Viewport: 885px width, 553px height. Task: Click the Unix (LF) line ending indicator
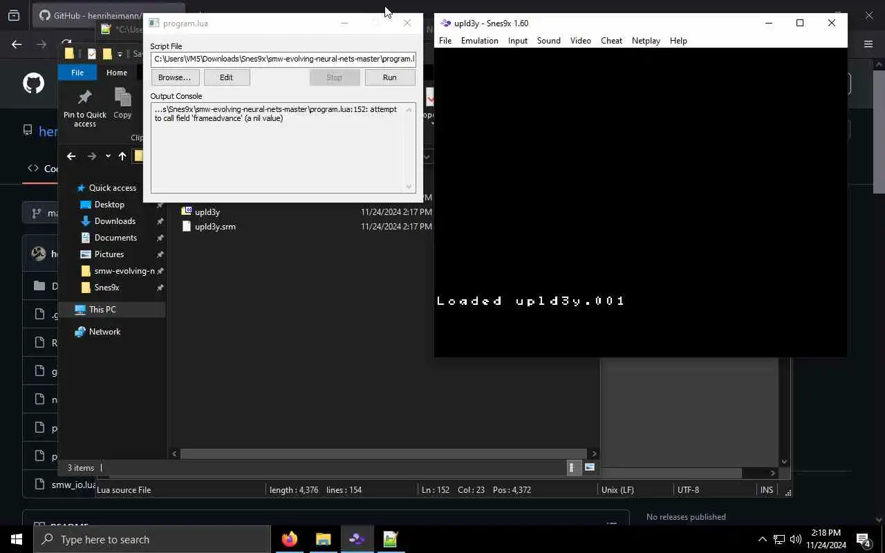coord(617,490)
